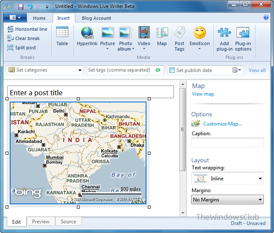Expand the Video dropdown arrow
This screenshot has width=274, height=233.
(x=144, y=49)
